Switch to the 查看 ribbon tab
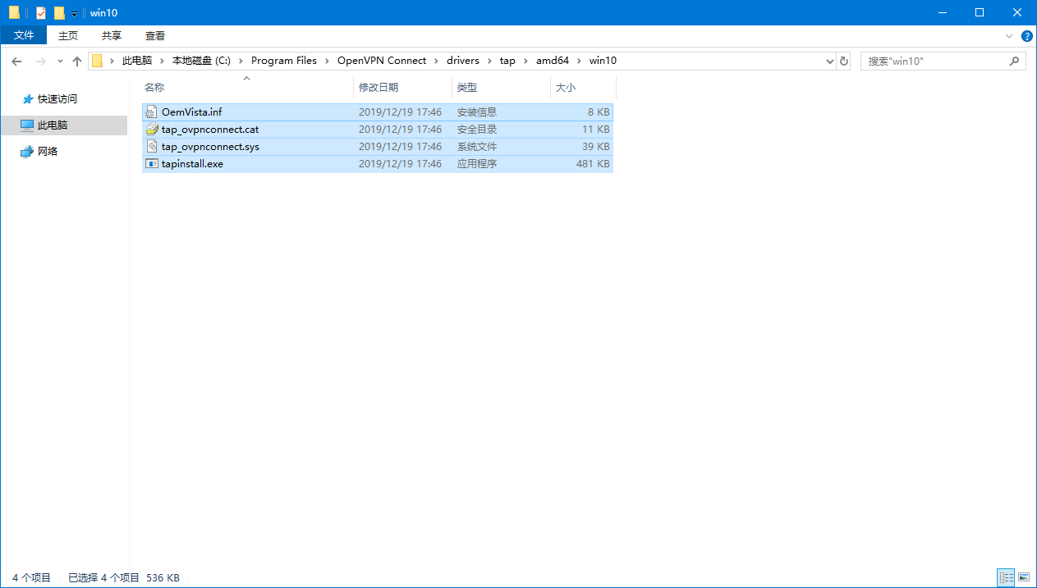The height and width of the screenshot is (588, 1037). [155, 35]
